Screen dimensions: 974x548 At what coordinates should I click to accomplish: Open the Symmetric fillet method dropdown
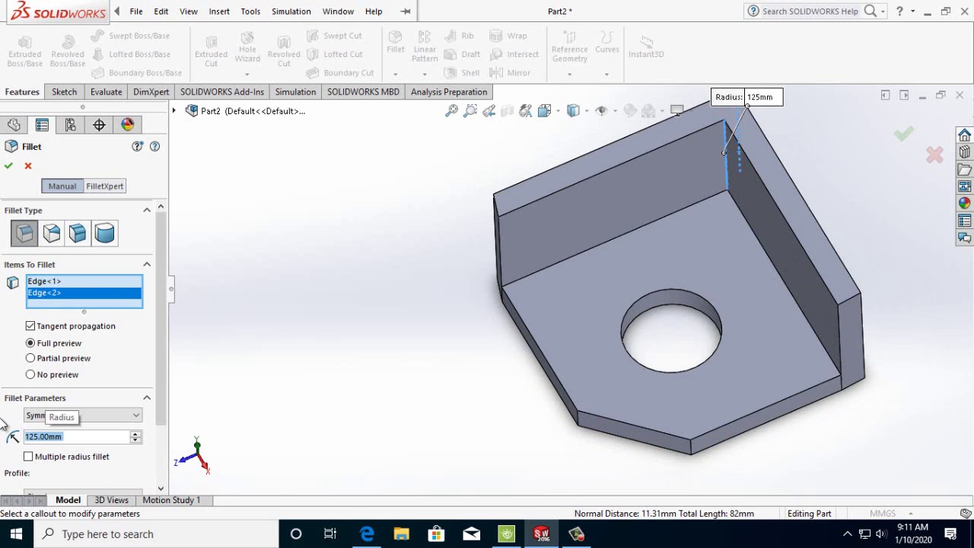point(83,416)
